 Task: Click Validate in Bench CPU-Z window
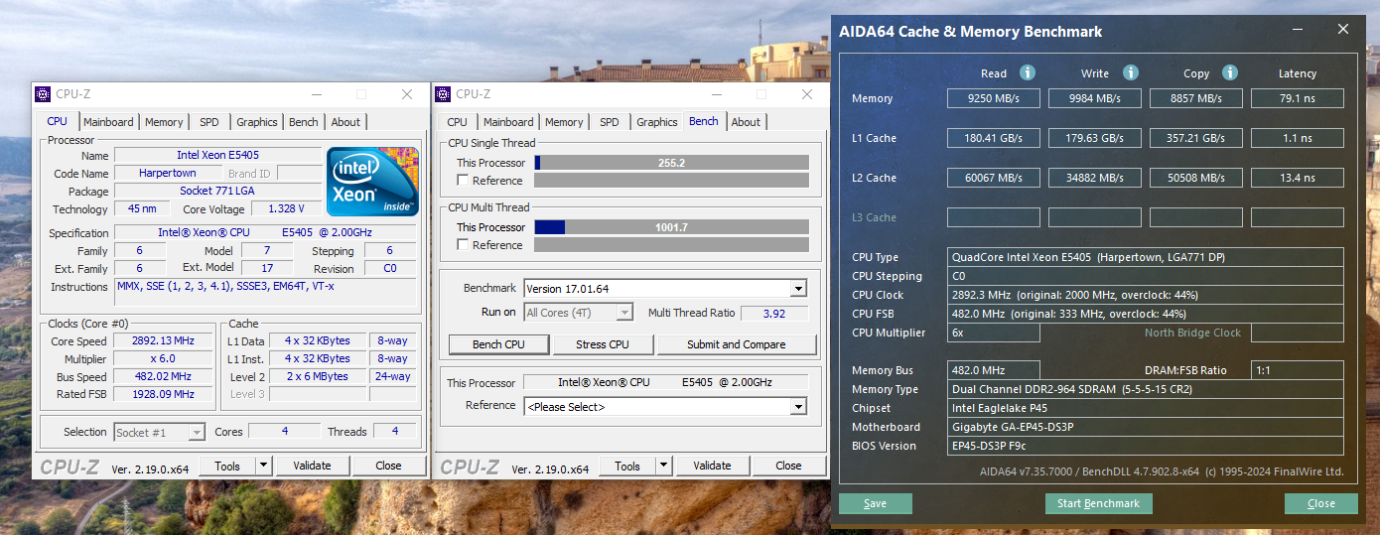(712, 466)
